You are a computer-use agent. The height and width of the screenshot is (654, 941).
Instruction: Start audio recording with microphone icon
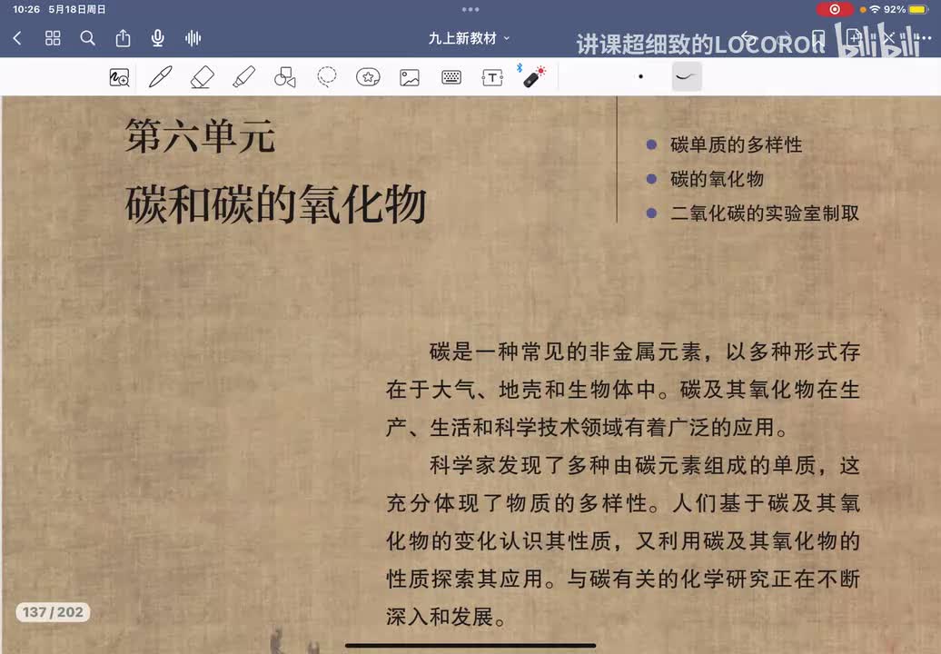(158, 38)
